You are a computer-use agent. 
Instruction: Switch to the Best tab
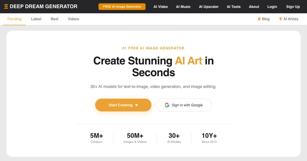tap(54, 19)
